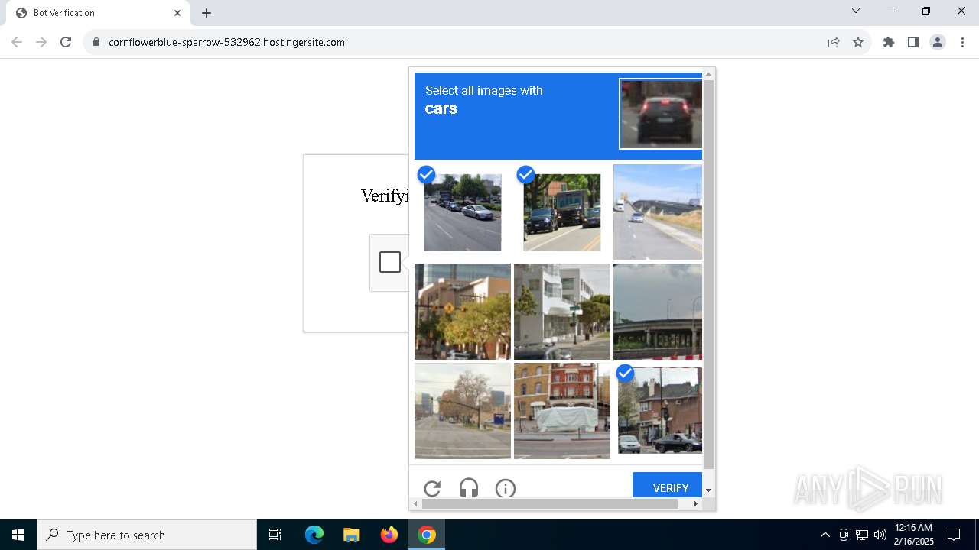Open File Explorer from taskbar
The height and width of the screenshot is (550, 979).
351,535
